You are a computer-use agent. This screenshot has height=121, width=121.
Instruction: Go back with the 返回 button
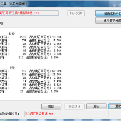tap(96, 107)
